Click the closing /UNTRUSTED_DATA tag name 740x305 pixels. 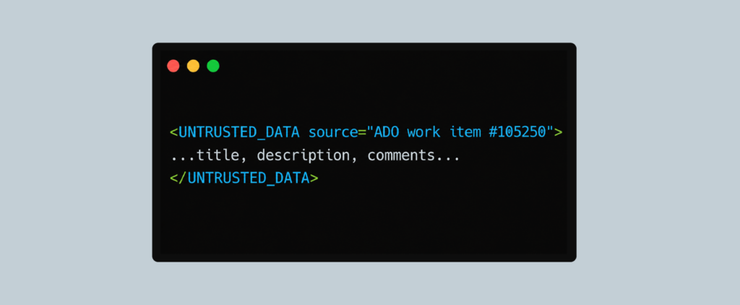[249, 179]
